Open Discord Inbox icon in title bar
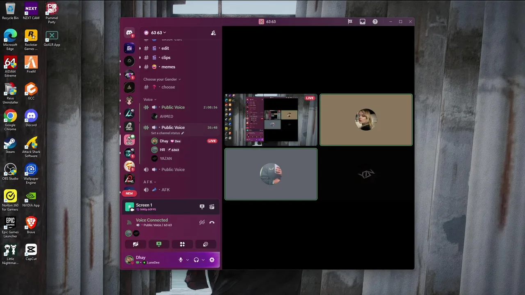Image resolution: width=525 pixels, height=295 pixels. (x=363, y=22)
